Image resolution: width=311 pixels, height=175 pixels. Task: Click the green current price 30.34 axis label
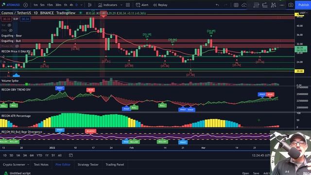point(301,49)
